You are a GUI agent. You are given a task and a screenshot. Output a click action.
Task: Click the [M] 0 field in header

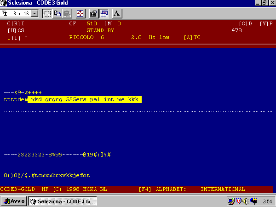coord(112,23)
